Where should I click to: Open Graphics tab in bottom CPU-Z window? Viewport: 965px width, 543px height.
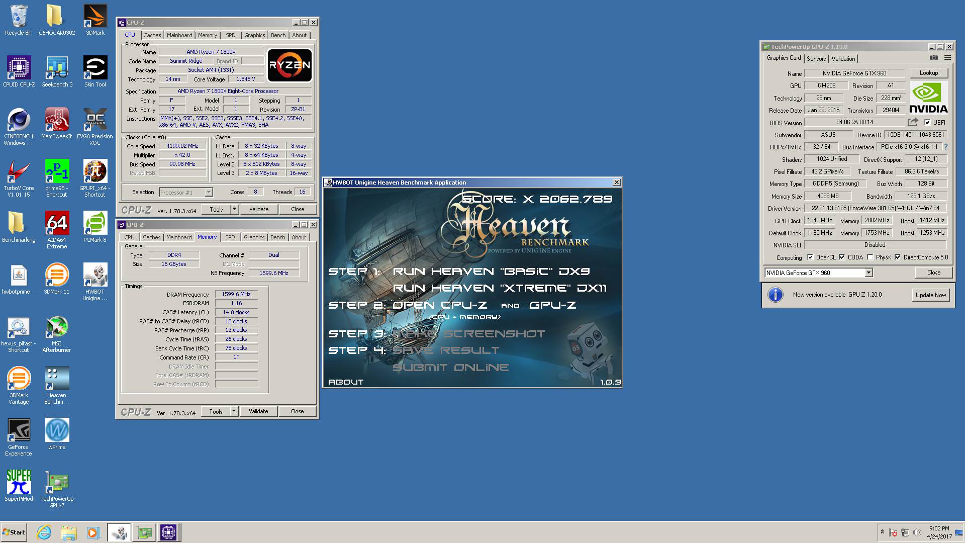[x=254, y=237]
